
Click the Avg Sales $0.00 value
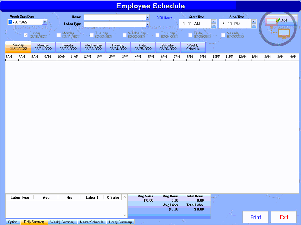point(148,200)
